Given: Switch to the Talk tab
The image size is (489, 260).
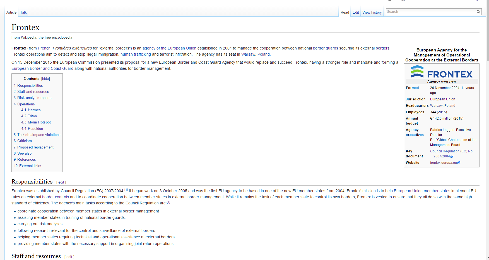Looking at the screenshot, I should click(x=23, y=12).
